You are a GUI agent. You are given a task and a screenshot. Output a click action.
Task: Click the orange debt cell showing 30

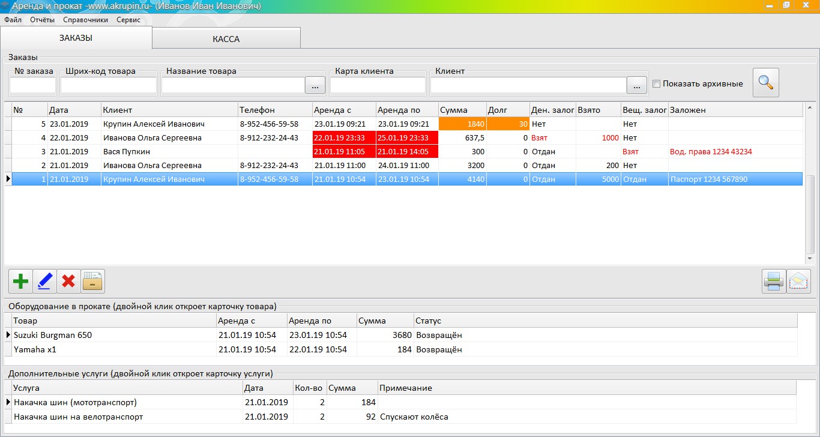pos(507,124)
